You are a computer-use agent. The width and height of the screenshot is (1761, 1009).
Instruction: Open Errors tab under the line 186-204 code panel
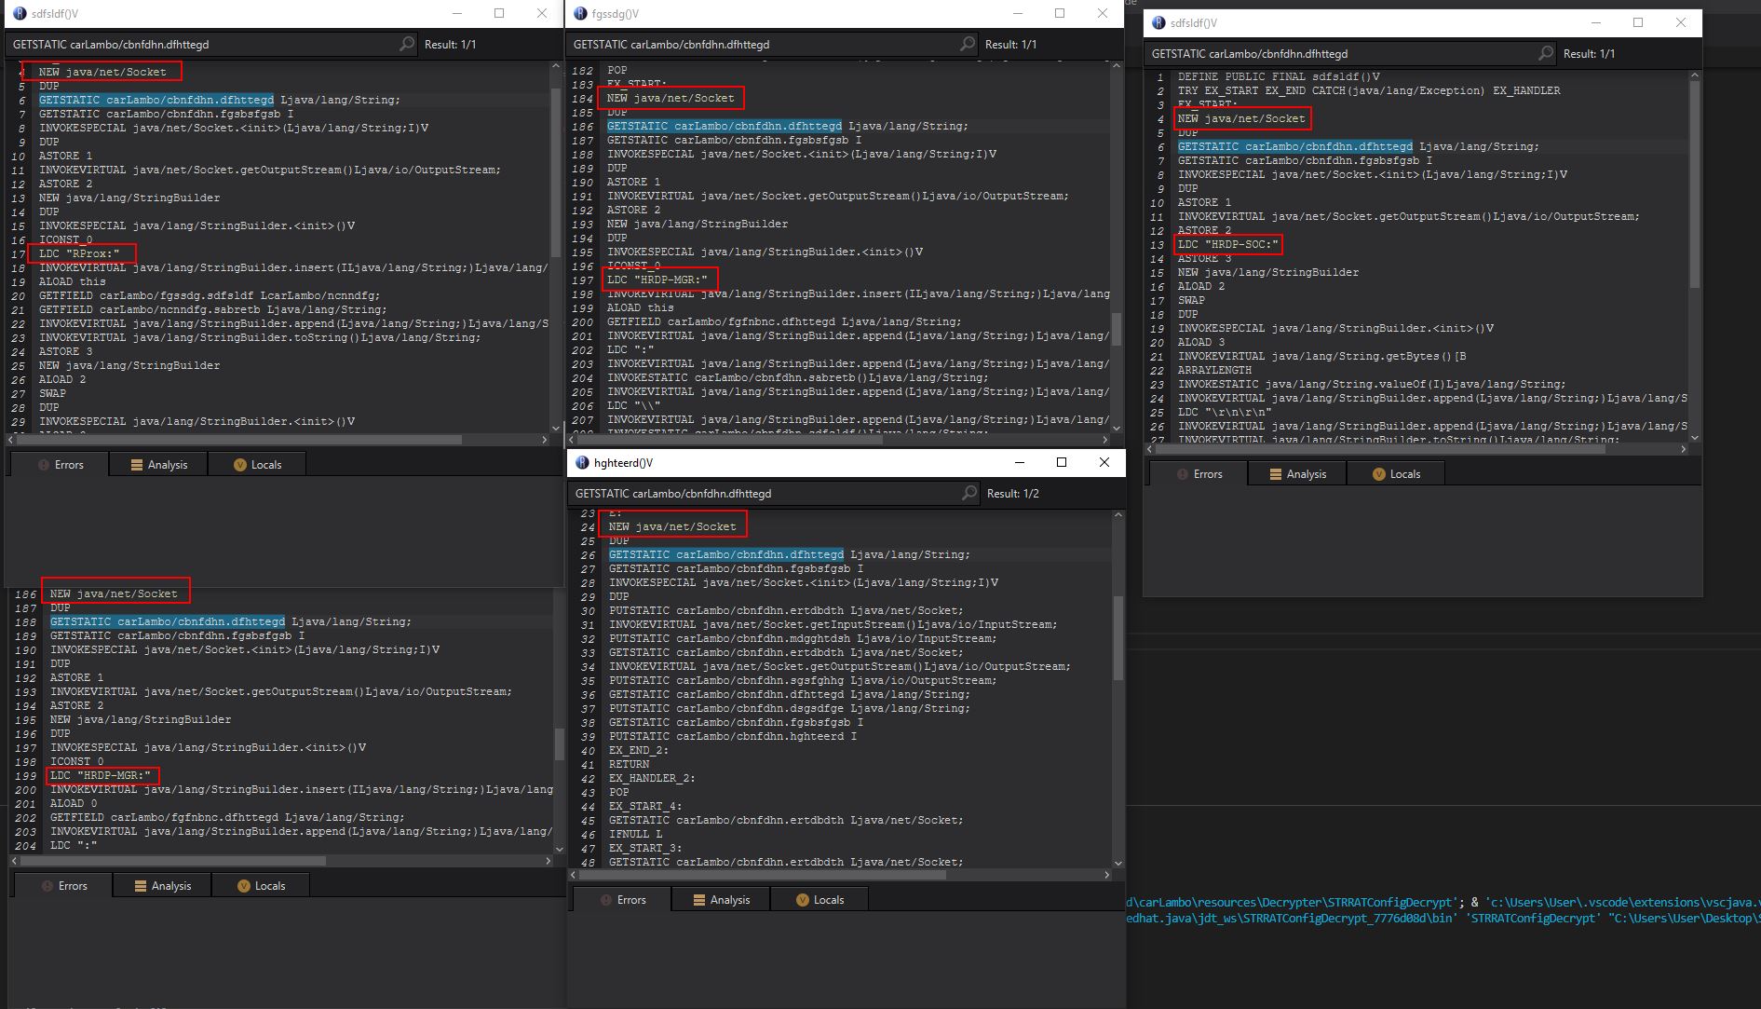62,885
